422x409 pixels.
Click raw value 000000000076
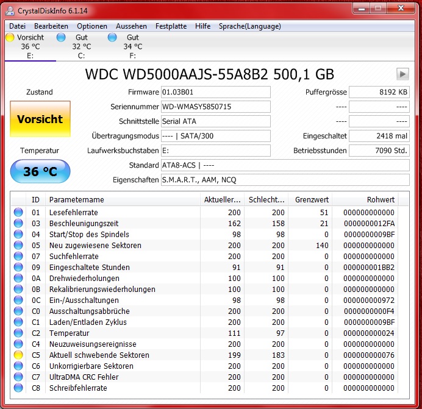point(369,355)
